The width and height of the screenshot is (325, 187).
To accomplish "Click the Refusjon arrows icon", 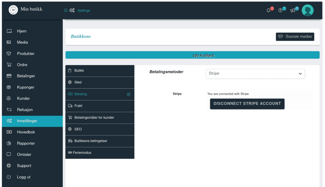I will [x=9, y=110].
